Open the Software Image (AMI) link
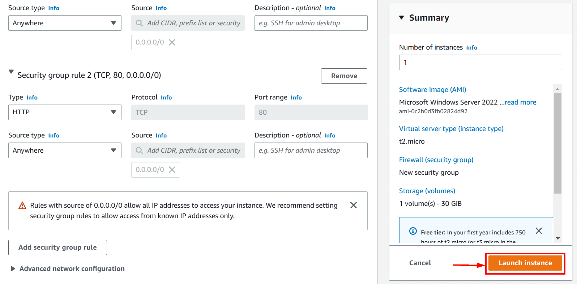 click(432, 90)
